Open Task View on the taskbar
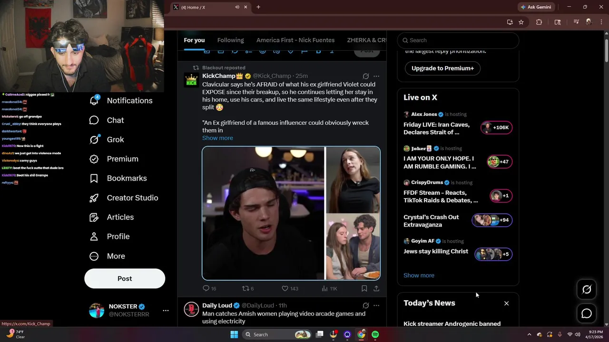 click(320, 334)
